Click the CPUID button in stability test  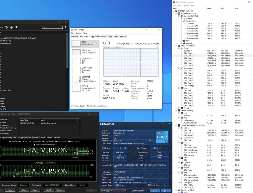(x=49, y=190)
